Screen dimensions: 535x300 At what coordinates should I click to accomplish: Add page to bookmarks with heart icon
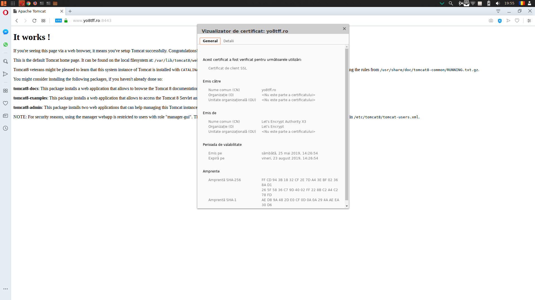(517, 21)
